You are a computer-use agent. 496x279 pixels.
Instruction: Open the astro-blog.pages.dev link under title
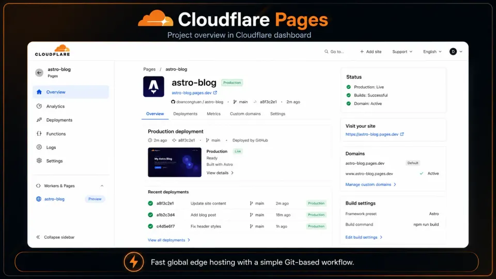[191, 92]
